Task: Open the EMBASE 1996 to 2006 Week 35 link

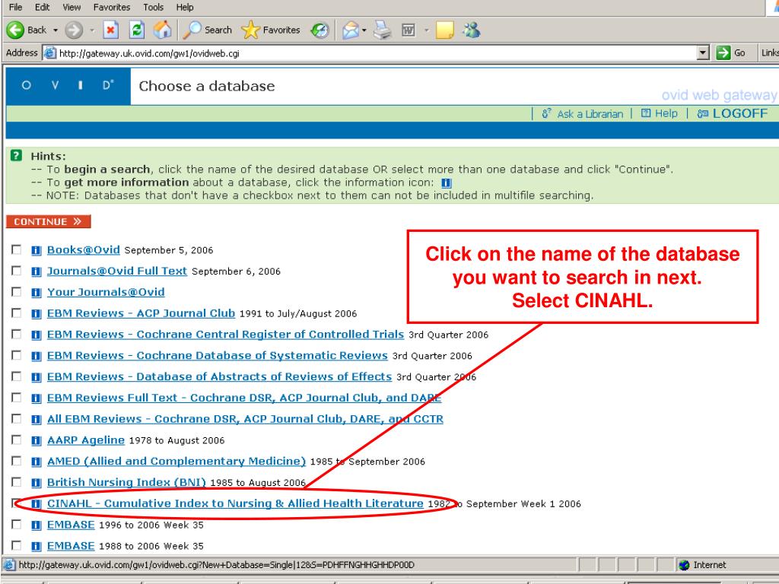Action: tap(71, 525)
